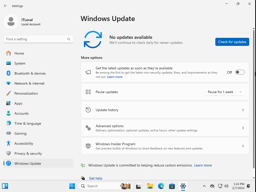
Task: Click in the Find a setting field
Action: click(38, 39)
